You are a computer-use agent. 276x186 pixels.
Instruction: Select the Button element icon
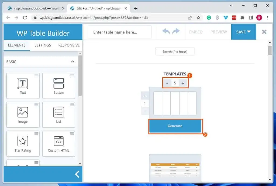[x=58, y=83]
